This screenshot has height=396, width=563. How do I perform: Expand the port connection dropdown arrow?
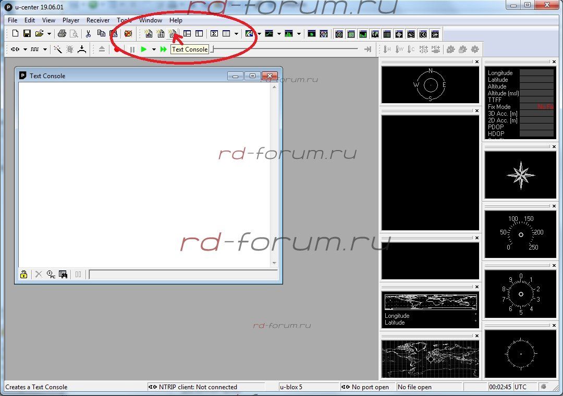(x=25, y=49)
